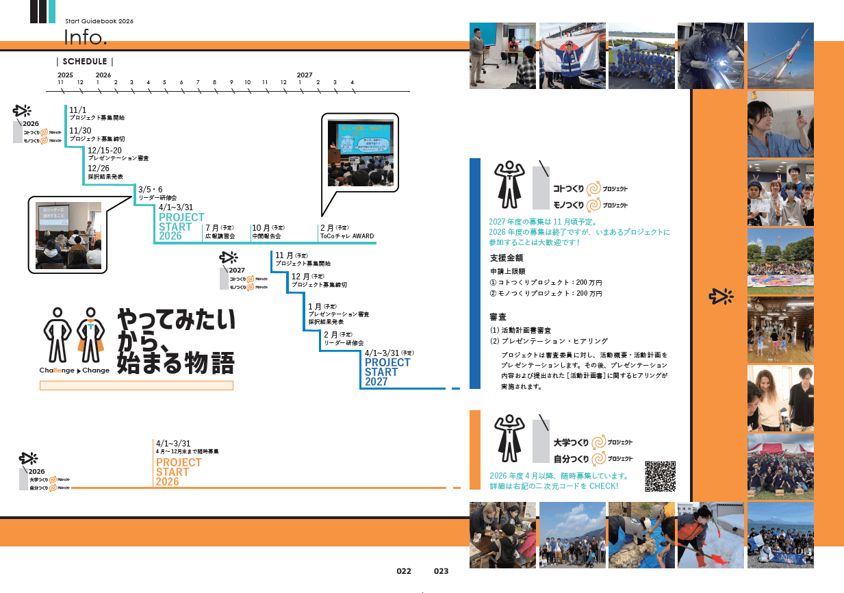This screenshot has height=593, width=844.
Task: Click the blue PROJECT START 2027 text
Action: 387,372
